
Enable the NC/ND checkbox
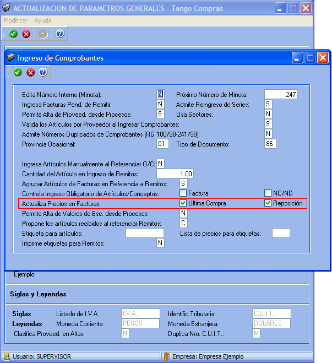268,193
